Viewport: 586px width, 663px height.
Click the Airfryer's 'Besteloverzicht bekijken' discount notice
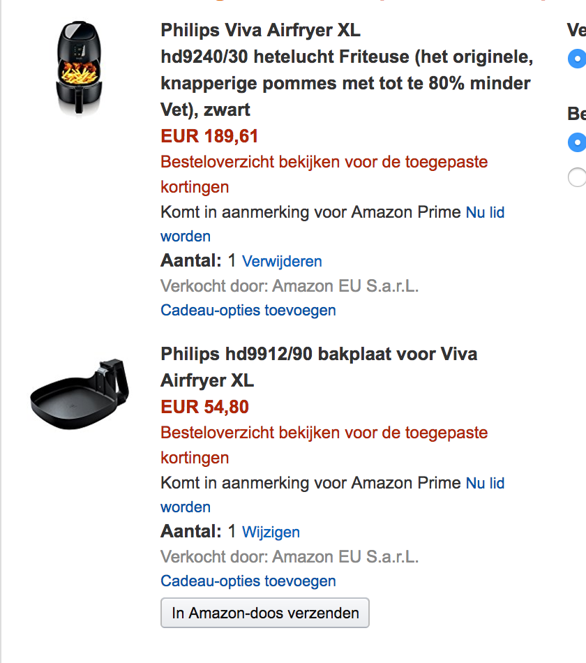(x=324, y=162)
